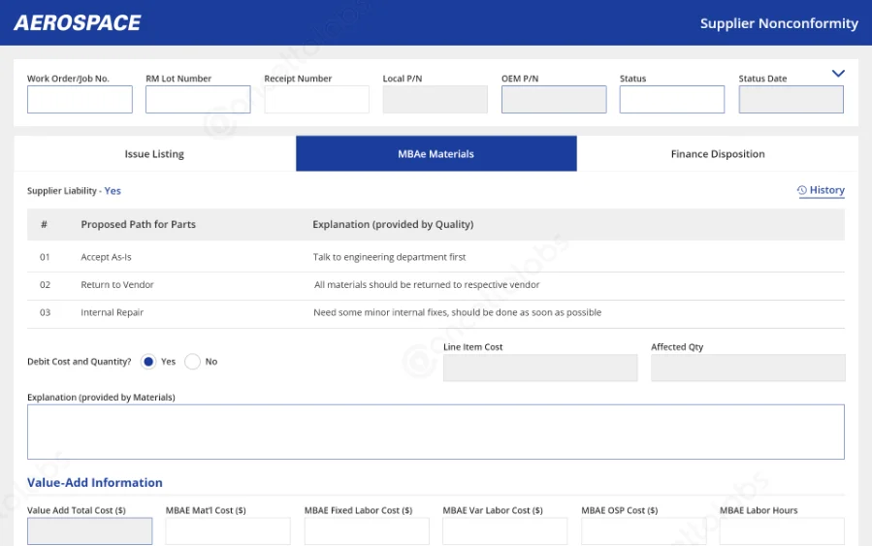
Task: Click the Work Order/Job No. field
Action: pos(80,100)
